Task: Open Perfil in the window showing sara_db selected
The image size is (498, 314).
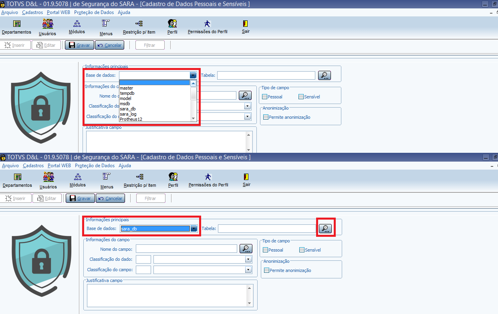Action: [x=173, y=180]
